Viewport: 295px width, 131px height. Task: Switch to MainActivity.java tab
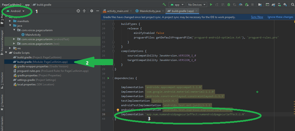(x=149, y=11)
